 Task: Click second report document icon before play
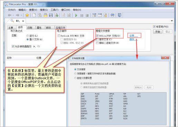69,15
